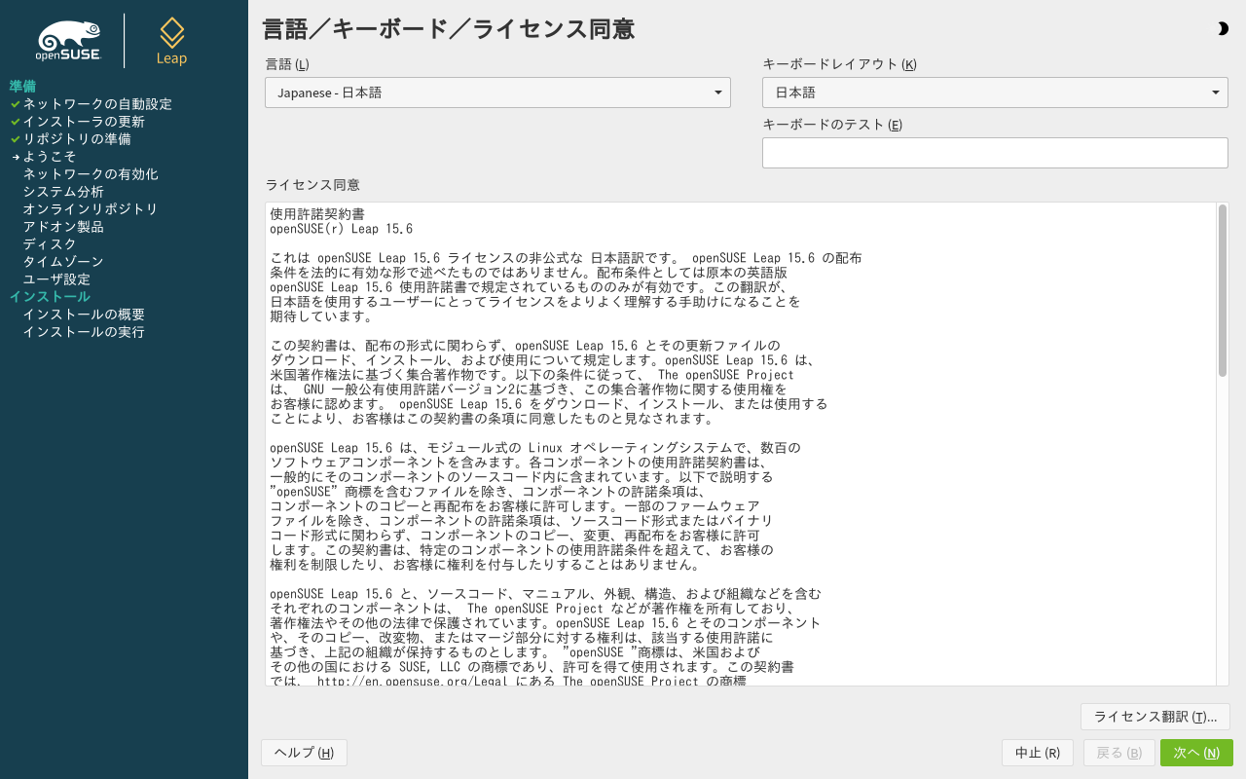Select ネットワークの有効化 step
Image resolution: width=1246 pixels, height=779 pixels.
91,173
